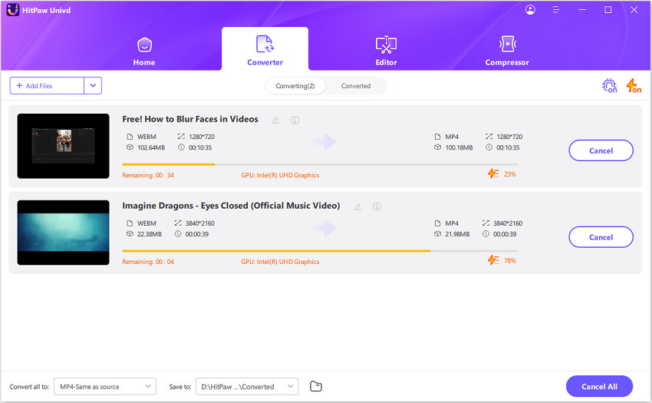Click 'Remaining: 00 : 04' text
Image resolution: width=652 pixels, height=403 pixels.
(148, 262)
